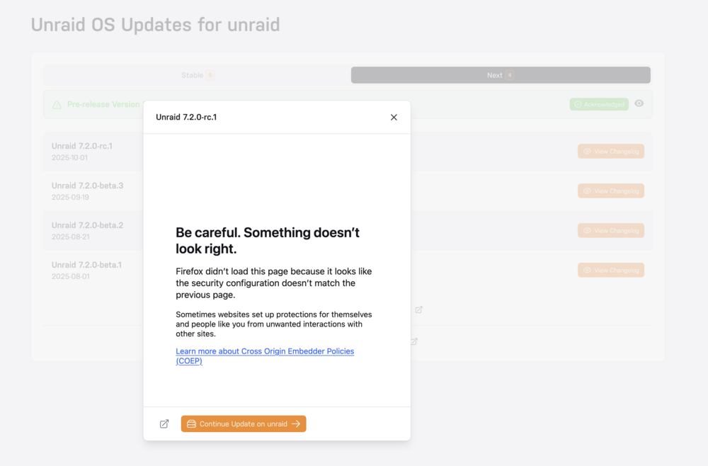Click the date 2025-09-19

tap(70, 198)
